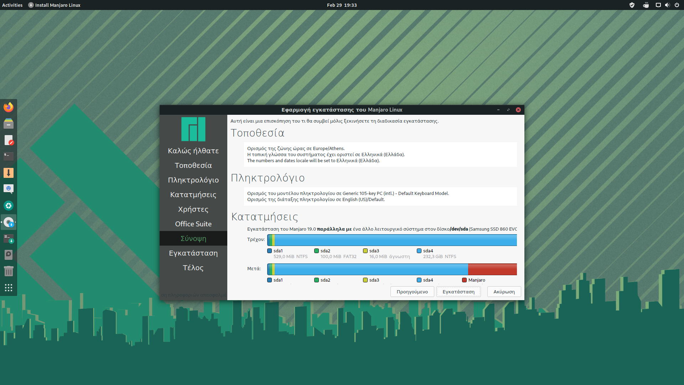Open the clock and calendar dropdown
This screenshot has width=684, height=385.
coord(342,5)
